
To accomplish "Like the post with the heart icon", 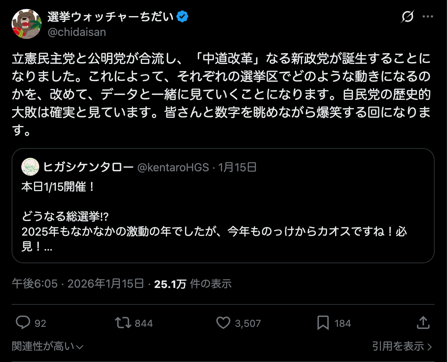I will pos(223,323).
